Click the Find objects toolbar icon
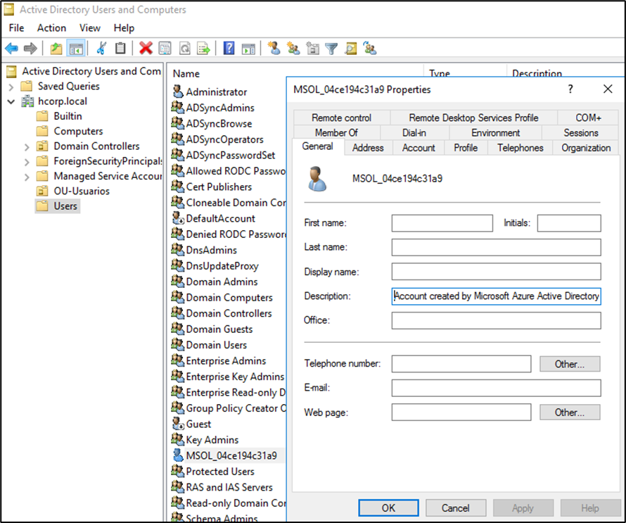This screenshot has width=626, height=523. (x=350, y=49)
